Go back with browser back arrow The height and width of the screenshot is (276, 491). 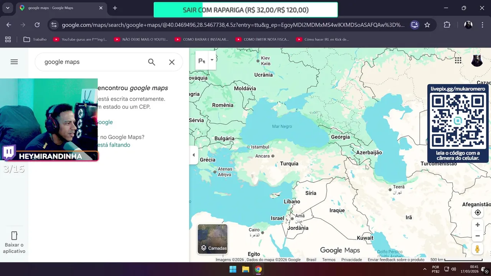(x=9, y=25)
